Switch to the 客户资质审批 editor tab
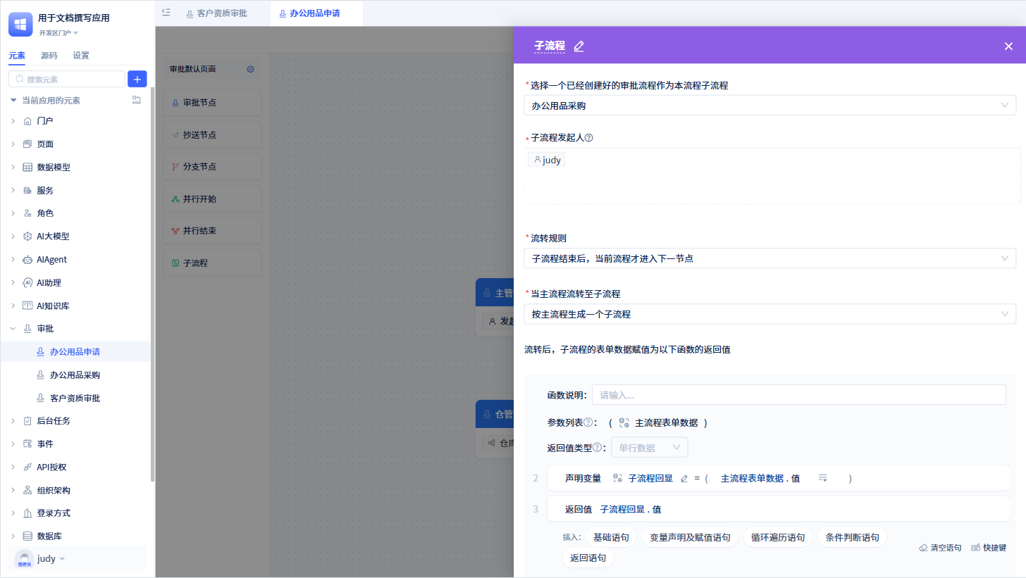 216,13
